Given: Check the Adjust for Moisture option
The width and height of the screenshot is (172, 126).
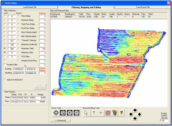Looking at the screenshot, I should (5, 80).
